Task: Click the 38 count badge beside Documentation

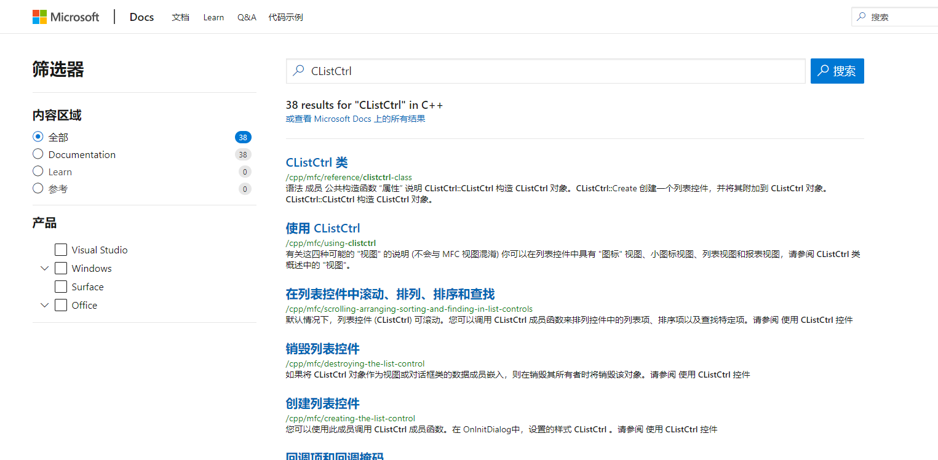Action: coord(243,154)
